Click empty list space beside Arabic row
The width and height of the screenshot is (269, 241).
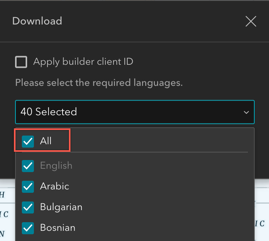(161, 187)
